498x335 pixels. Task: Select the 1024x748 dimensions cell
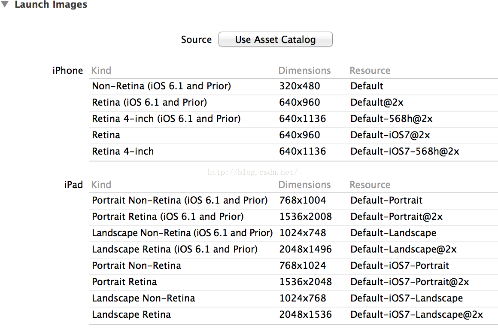302,233
